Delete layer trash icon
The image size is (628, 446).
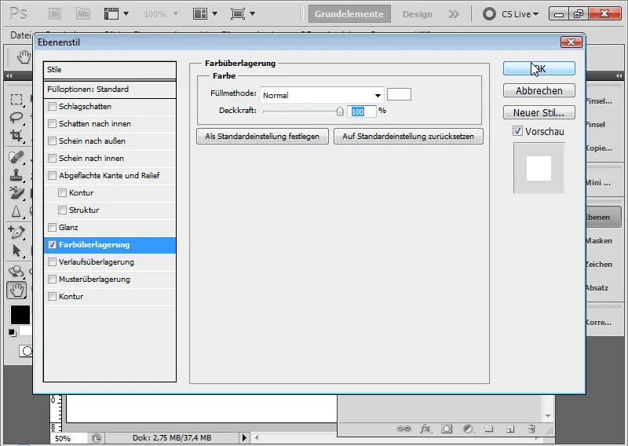531,429
